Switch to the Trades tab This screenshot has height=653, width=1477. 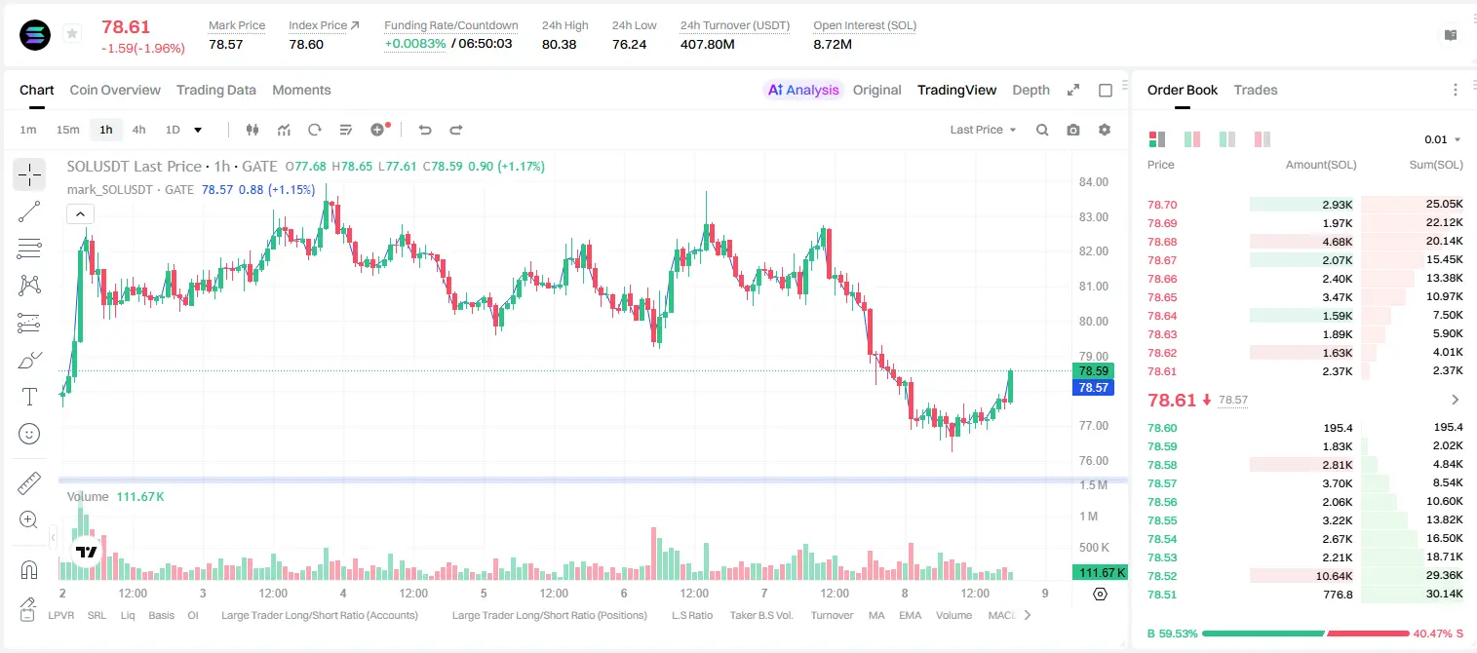tap(1255, 90)
